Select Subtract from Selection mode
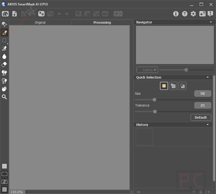The image size is (216, 194). pyautogui.click(x=182, y=86)
